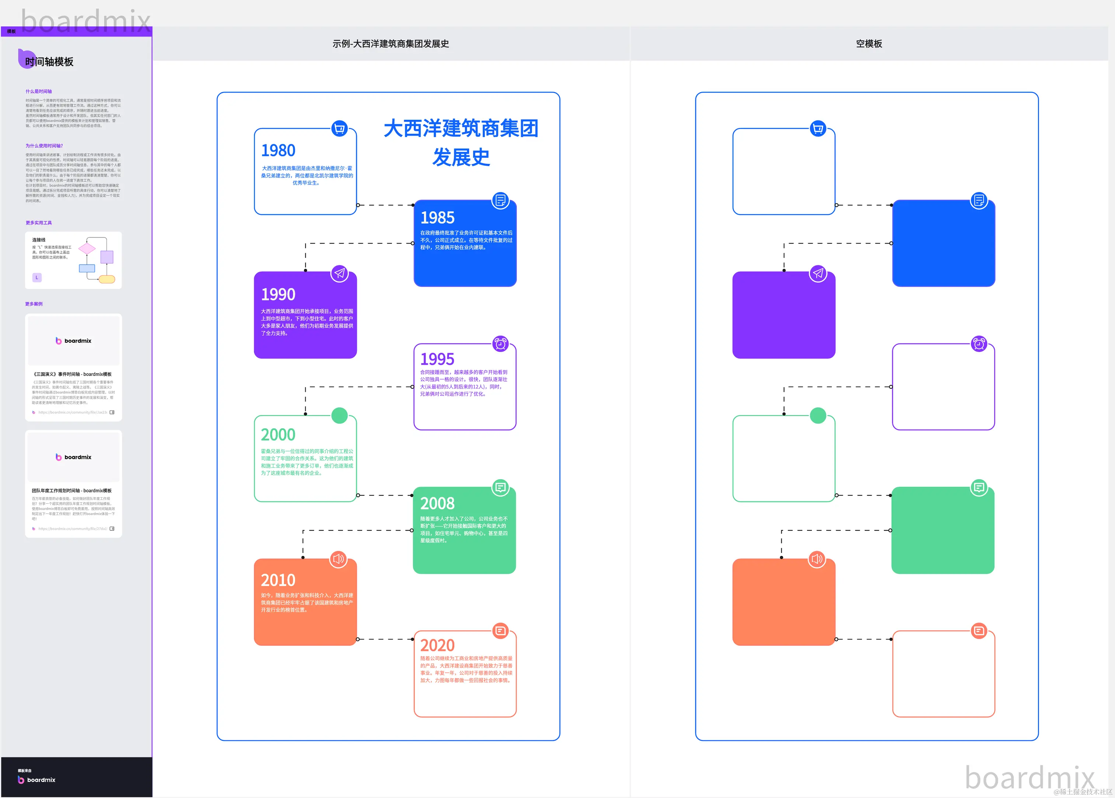The image size is (1115, 798).
Task: Select the solid orange empty card in blank template
Action: 784,602
